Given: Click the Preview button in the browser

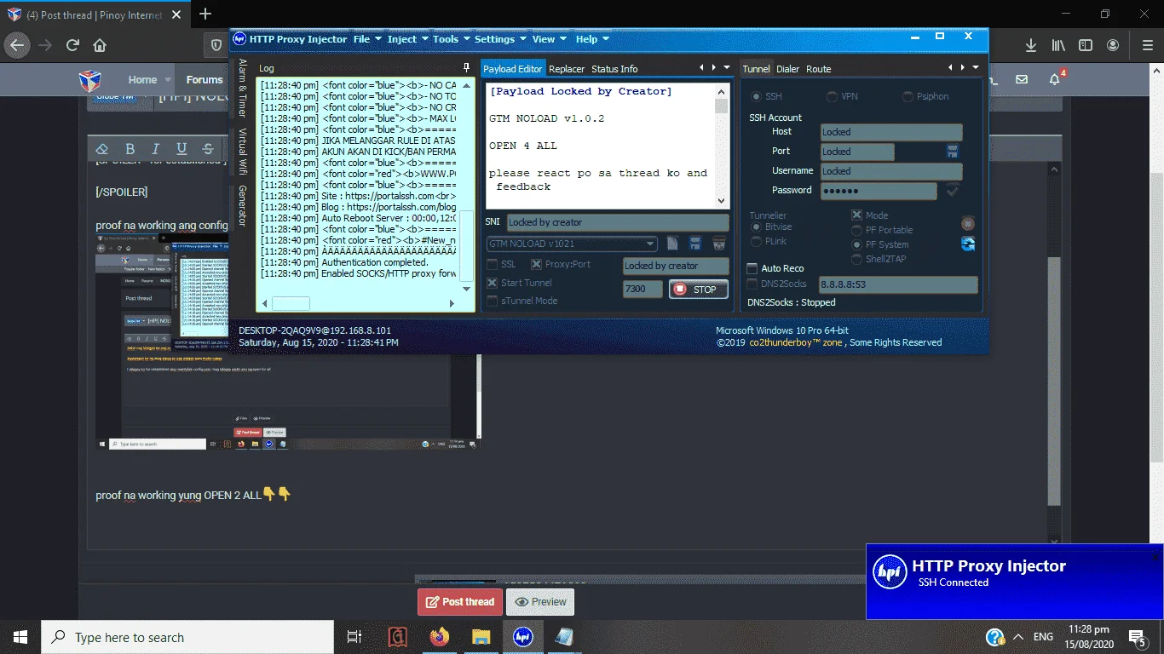Looking at the screenshot, I should coord(540,602).
